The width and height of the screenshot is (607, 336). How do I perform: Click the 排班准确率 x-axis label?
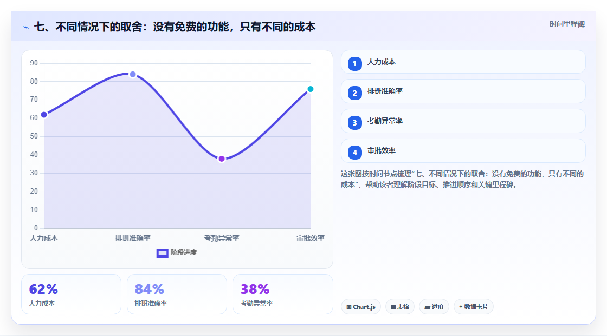[133, 239]
